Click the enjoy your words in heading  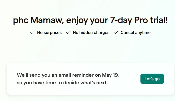point(87,21)
